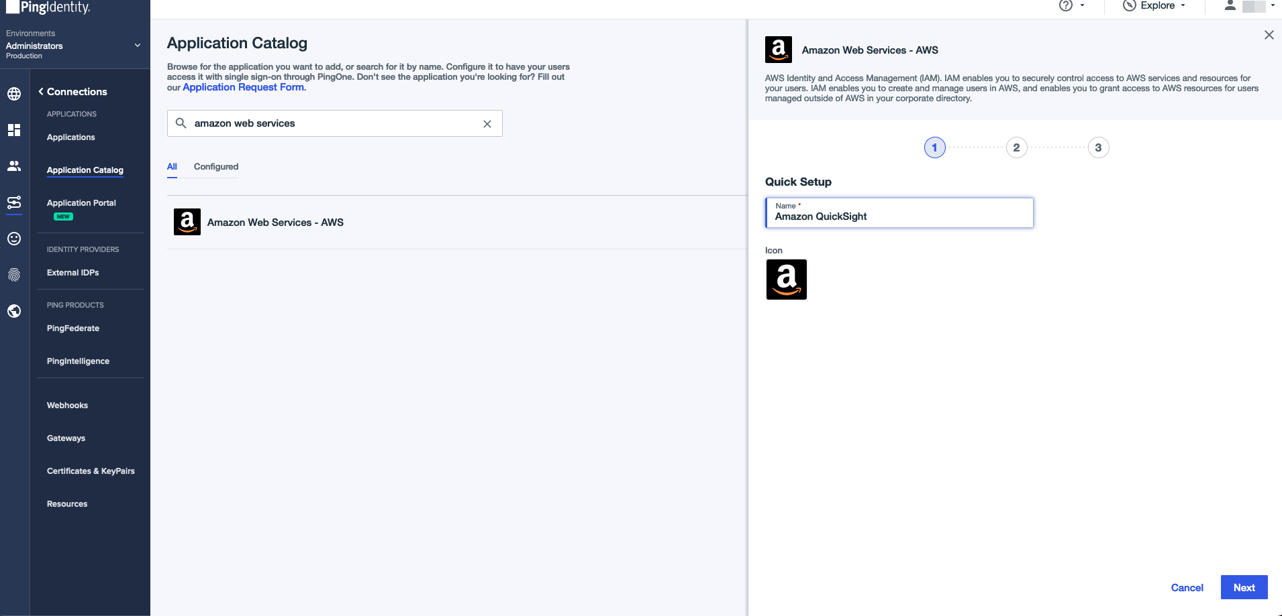Select the Amazon Web Services - AWS result
This screenshot has width=1282, height=616.
point(457,222)
